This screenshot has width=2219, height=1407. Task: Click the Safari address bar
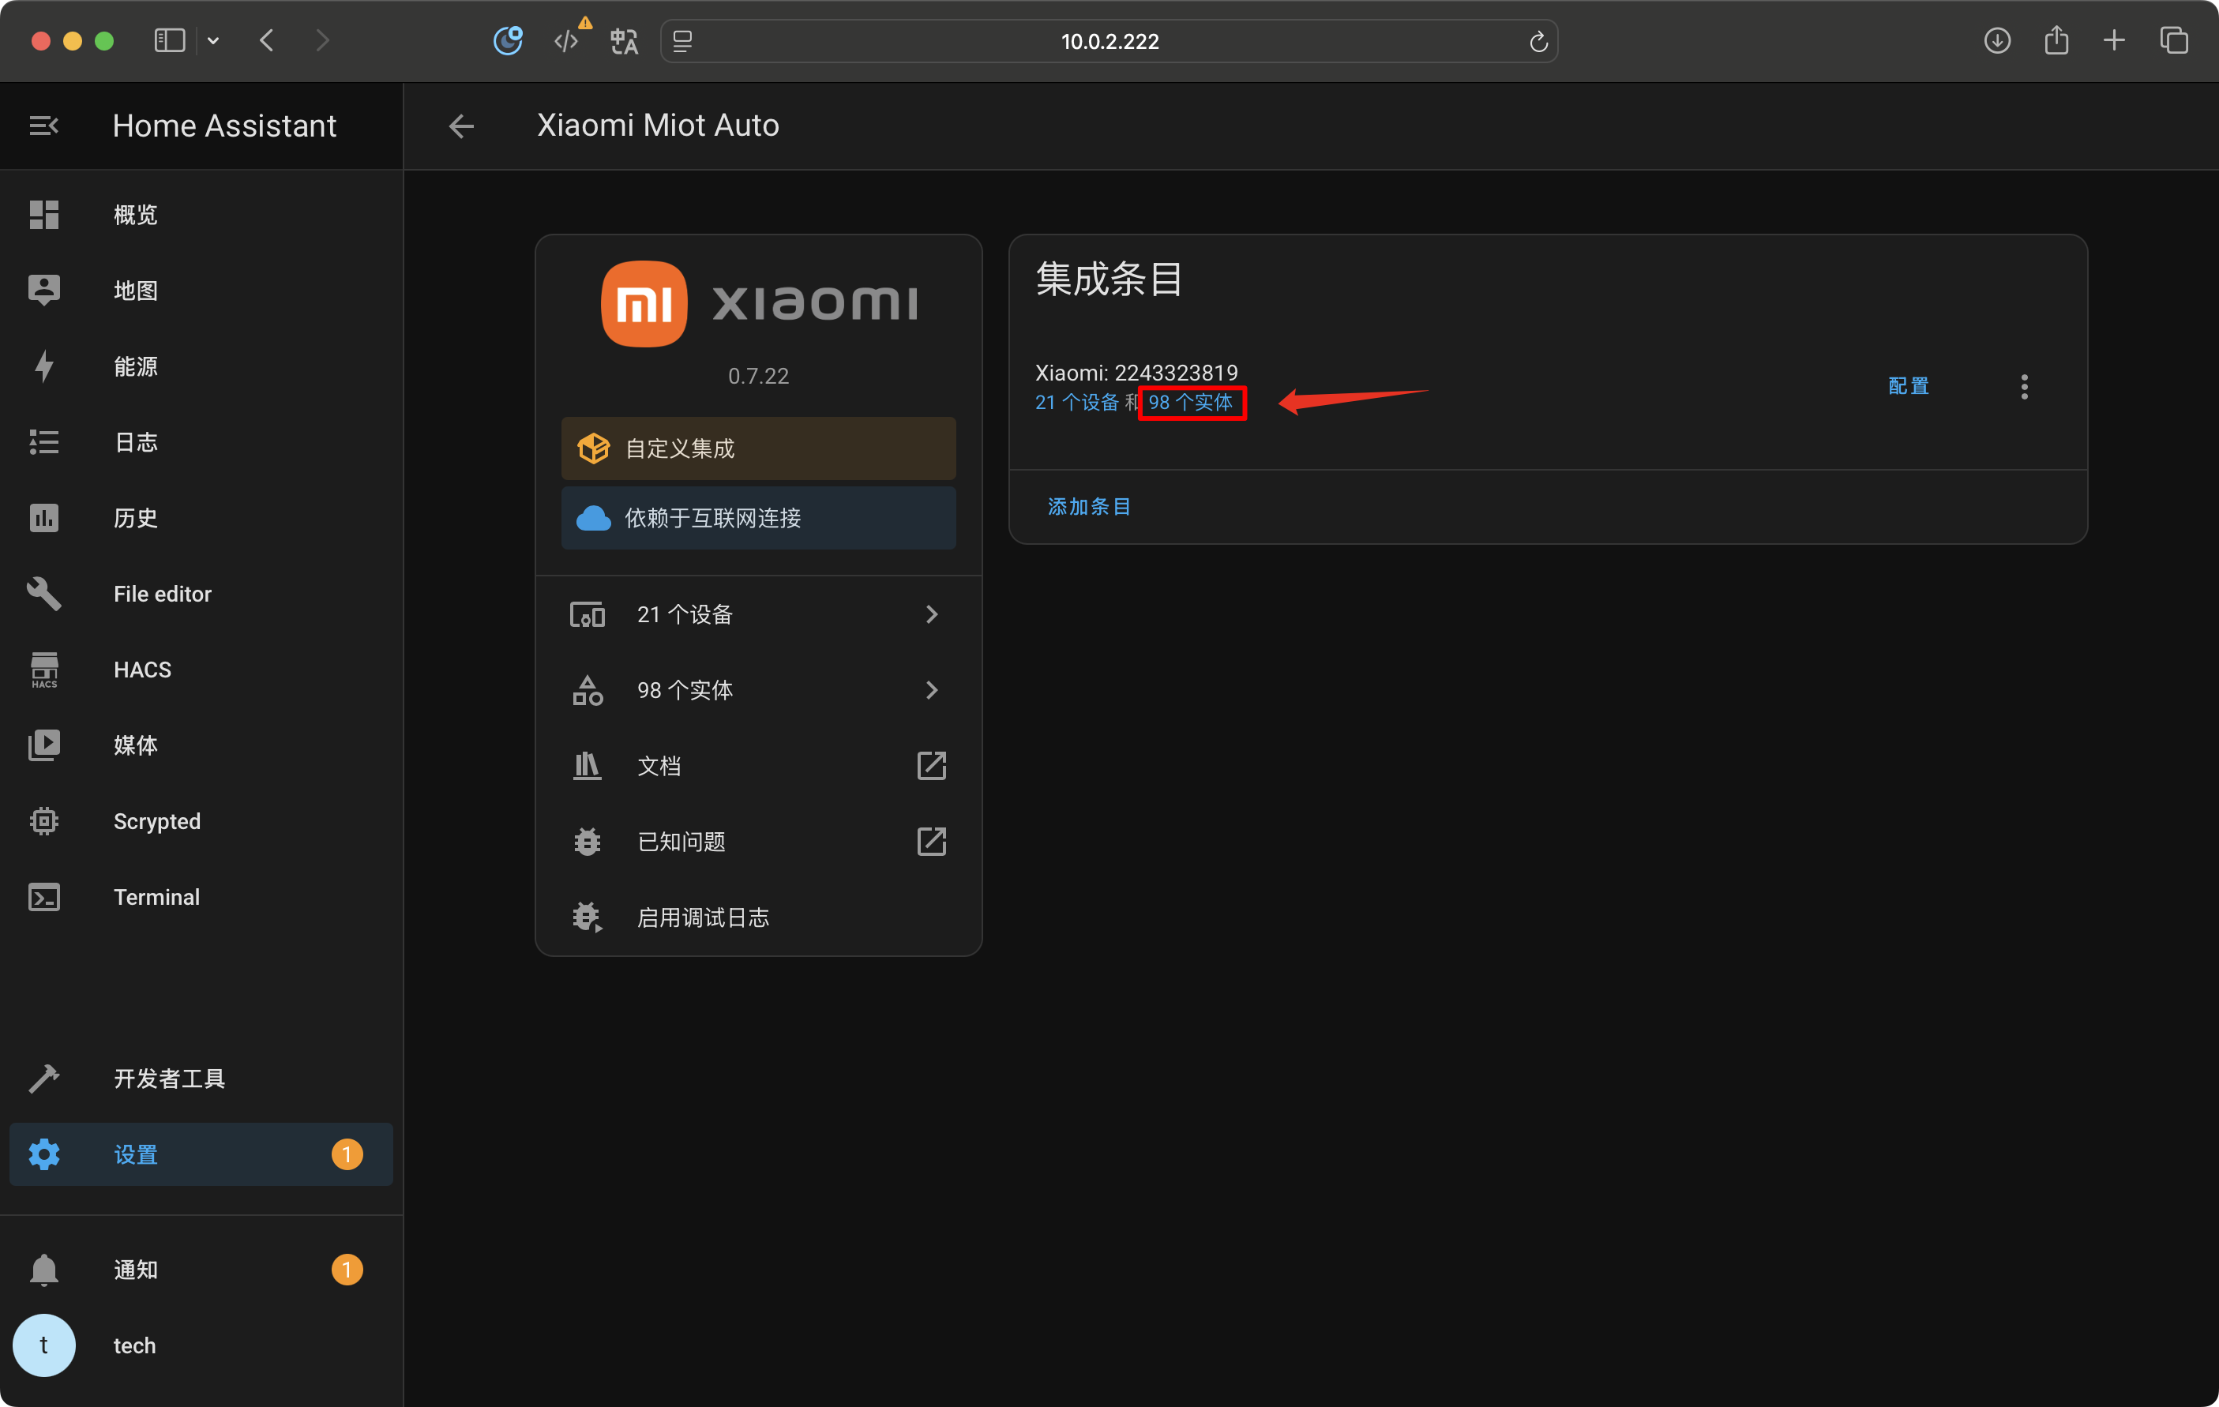coord(1109,42)
